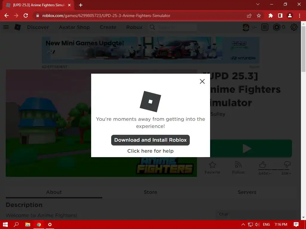Bookmark this page with the star

point(259,16)
